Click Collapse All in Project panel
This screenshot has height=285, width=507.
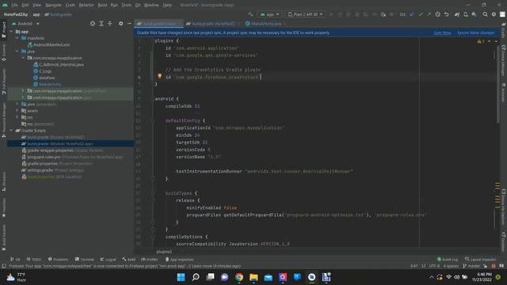click(110, 24)
